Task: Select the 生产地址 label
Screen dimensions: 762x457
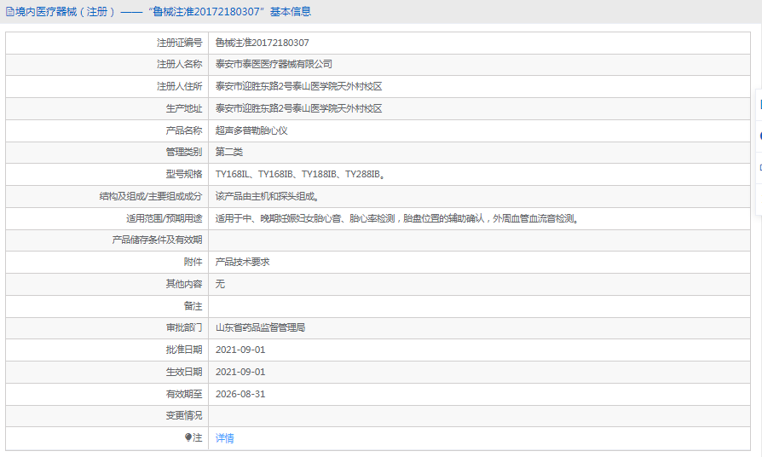Action: 184,108
